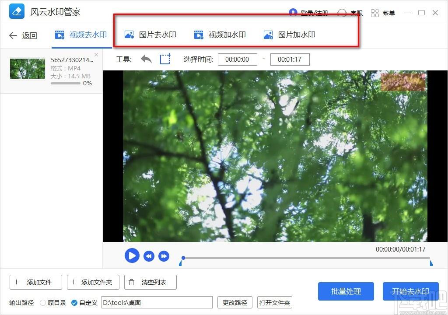Viewport: 448px width, 315px height.
Task: Open the 图片加水印 tab
Action: coord(290,35)
